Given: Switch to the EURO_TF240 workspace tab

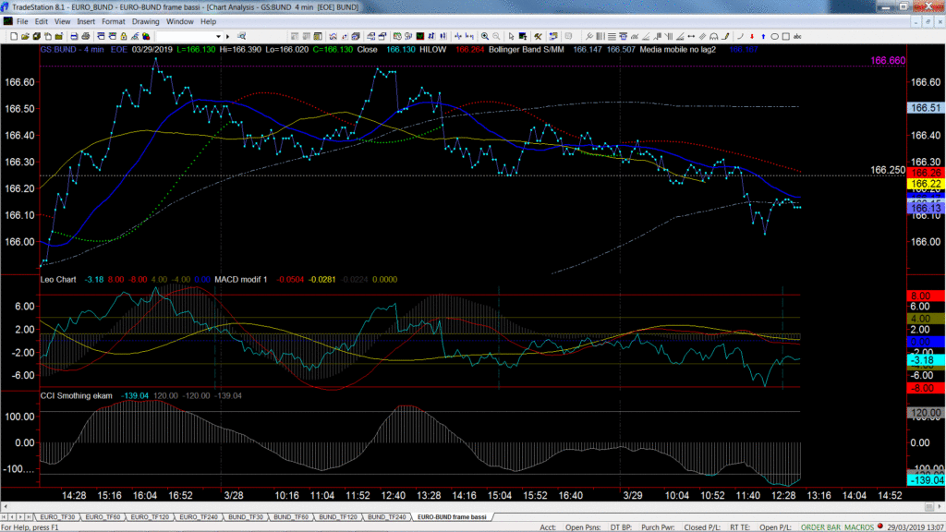Looking at the screenshot, I should [199, 517].
